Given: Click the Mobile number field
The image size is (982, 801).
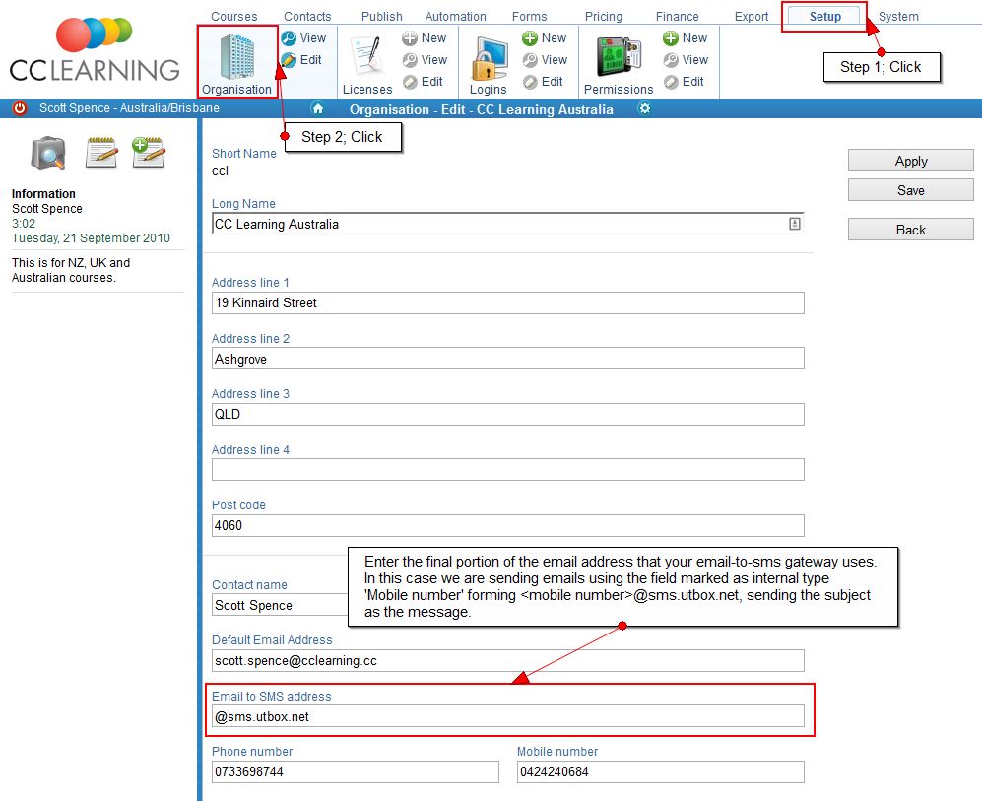Looking at the screenshot, I should point(661,771).
